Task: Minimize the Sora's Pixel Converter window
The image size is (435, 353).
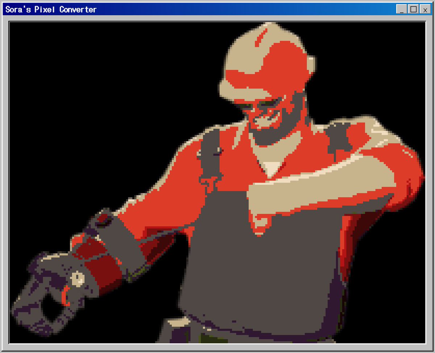Action: coord(401,9)
